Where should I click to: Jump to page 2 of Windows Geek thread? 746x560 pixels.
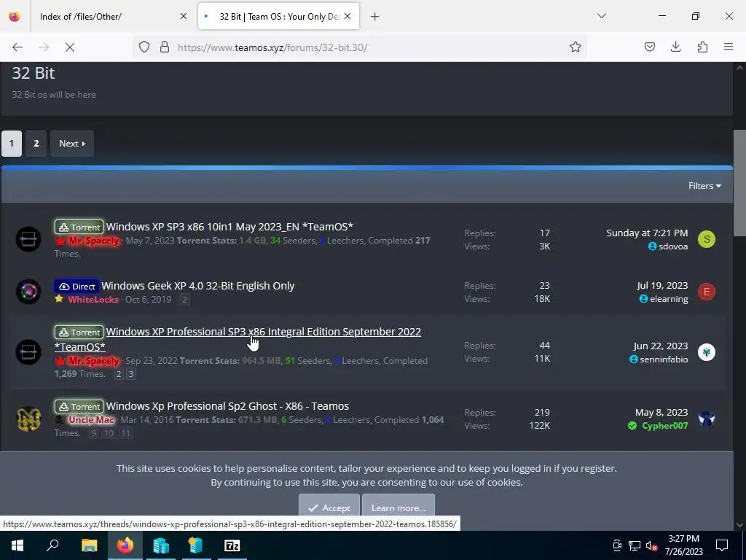point(184,300)
